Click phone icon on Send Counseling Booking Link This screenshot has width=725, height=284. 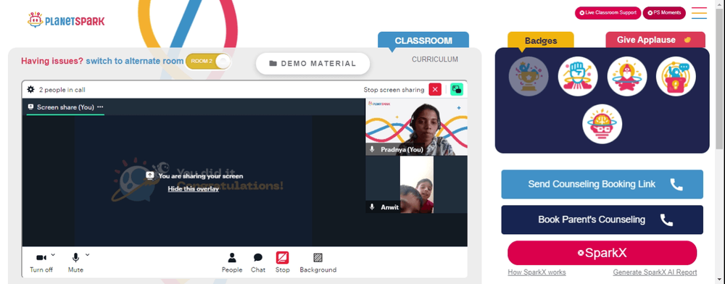tap(676, 184)
